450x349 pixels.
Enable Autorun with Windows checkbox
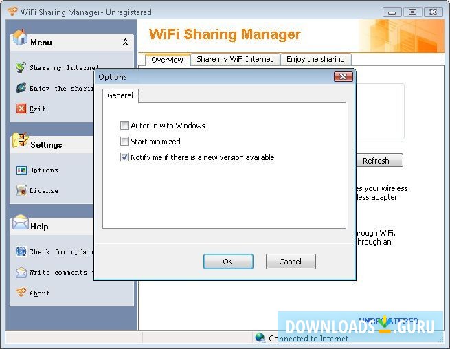pyautogui.click(x=124, y=126)
